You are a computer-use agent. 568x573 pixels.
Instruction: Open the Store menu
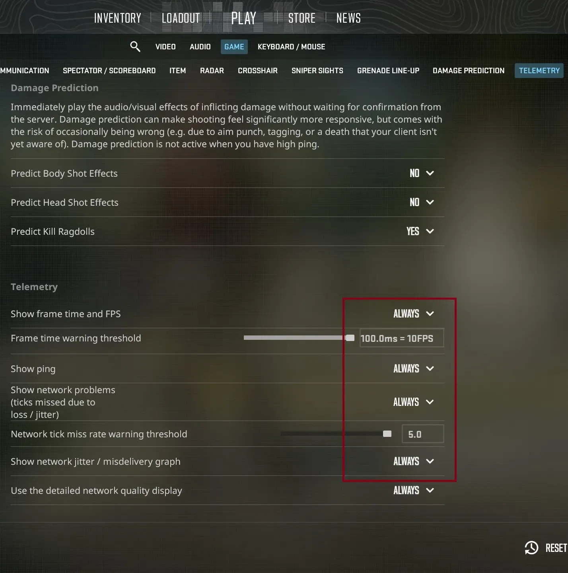302,18
